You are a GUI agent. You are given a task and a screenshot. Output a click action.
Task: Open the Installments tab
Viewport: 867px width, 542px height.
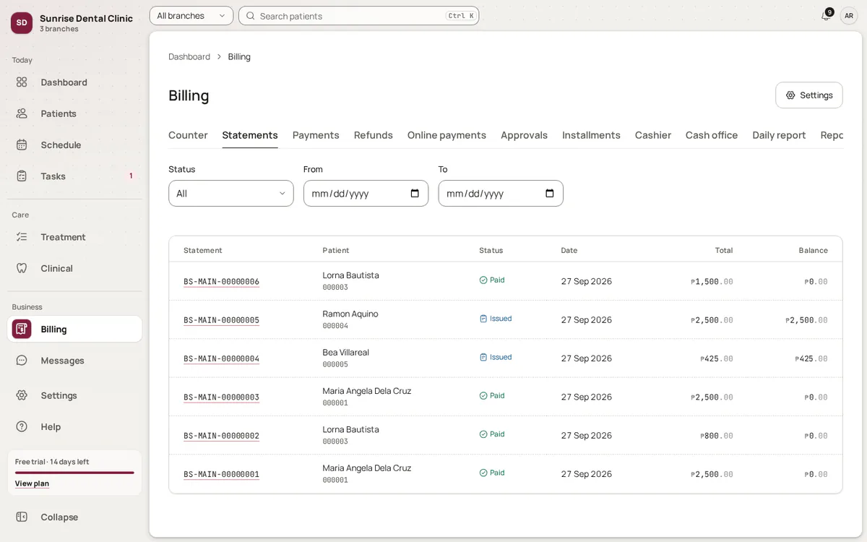click(591, 135)
